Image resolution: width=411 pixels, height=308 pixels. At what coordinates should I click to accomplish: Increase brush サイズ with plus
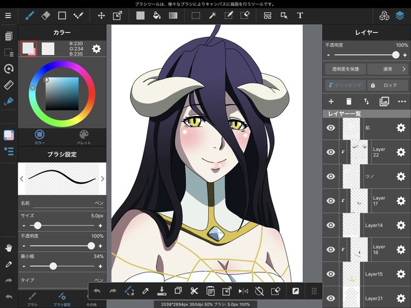coord(100,225)
